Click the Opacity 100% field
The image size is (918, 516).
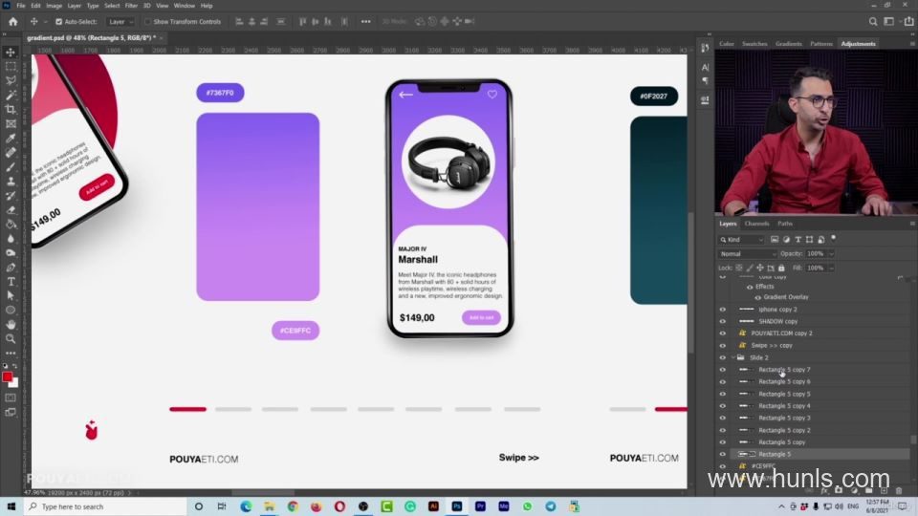click(816, 254)
